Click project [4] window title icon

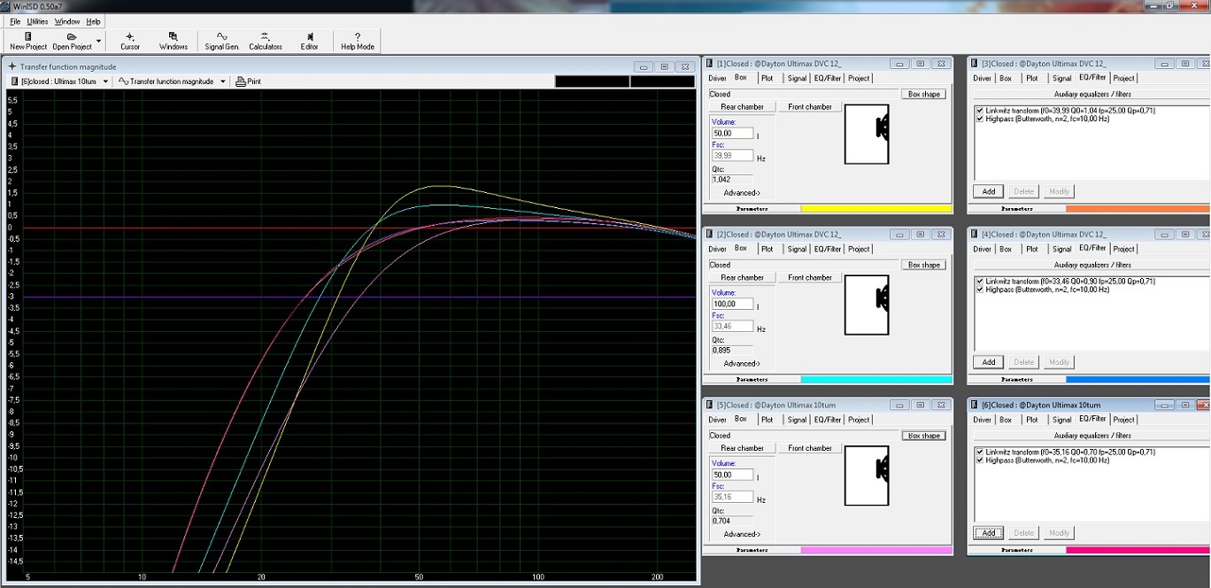coord(975,235)
